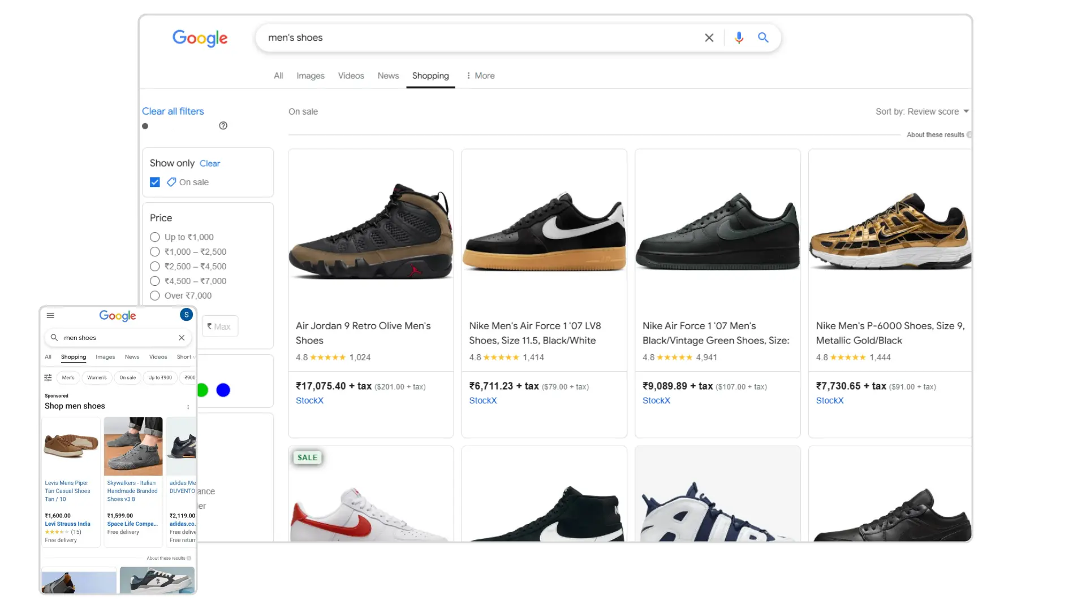Click the Max price input field

(x=221, y=326)
